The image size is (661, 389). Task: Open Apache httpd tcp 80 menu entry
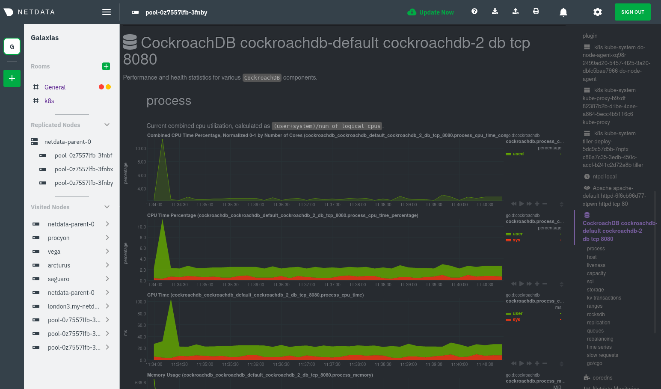click(x=614, y=196)
